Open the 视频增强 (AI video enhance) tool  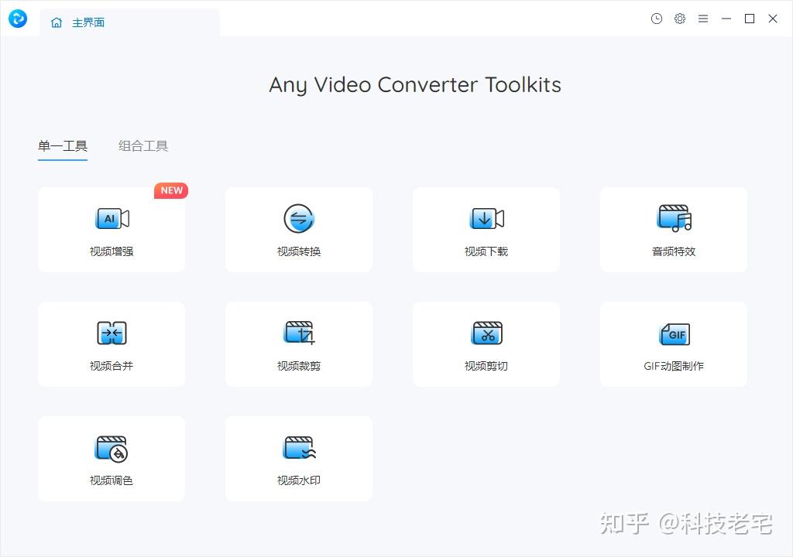click(111, 229)
